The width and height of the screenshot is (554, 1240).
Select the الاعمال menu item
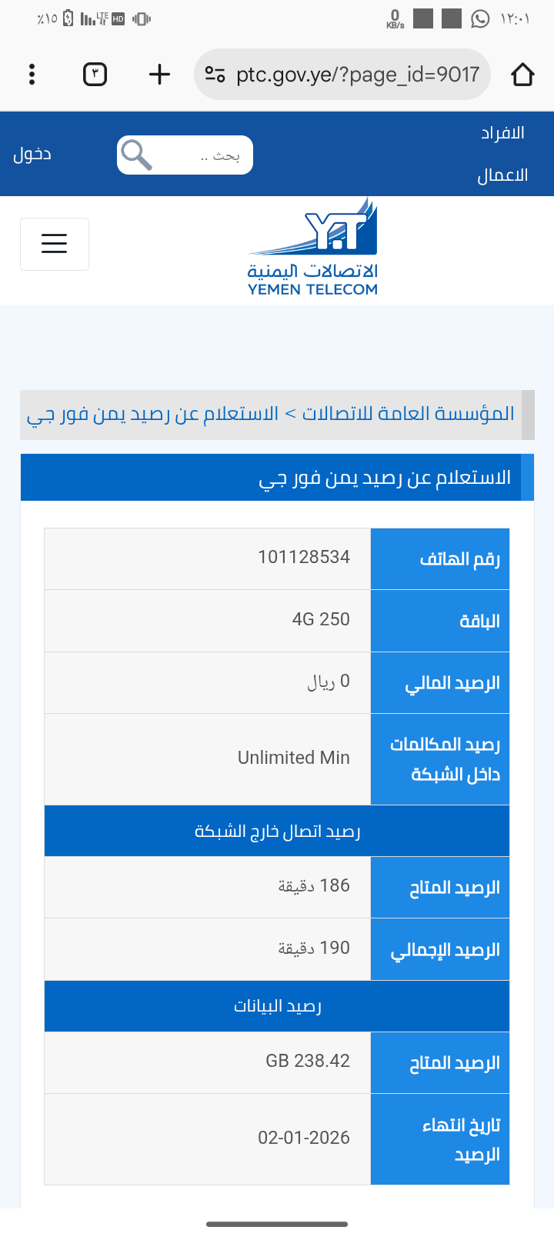[x=502, y=175]
